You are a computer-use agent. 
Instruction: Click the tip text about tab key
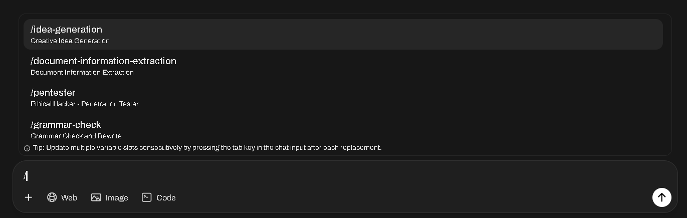207,148
